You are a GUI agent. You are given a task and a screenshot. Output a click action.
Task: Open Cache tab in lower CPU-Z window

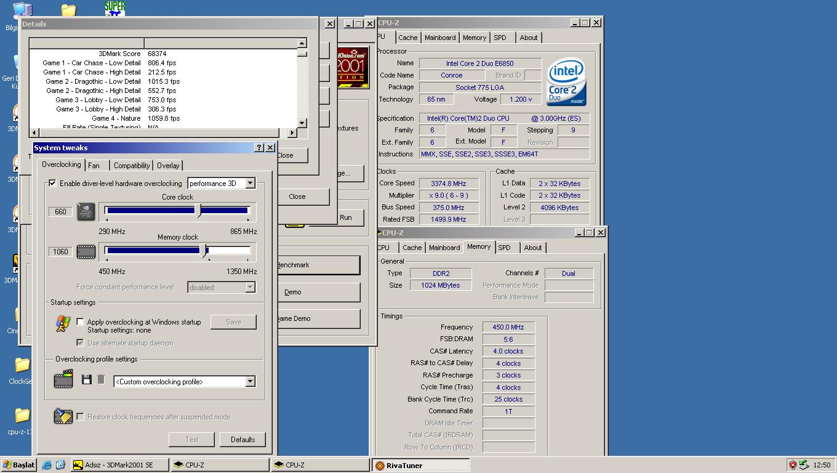point(412,248)
